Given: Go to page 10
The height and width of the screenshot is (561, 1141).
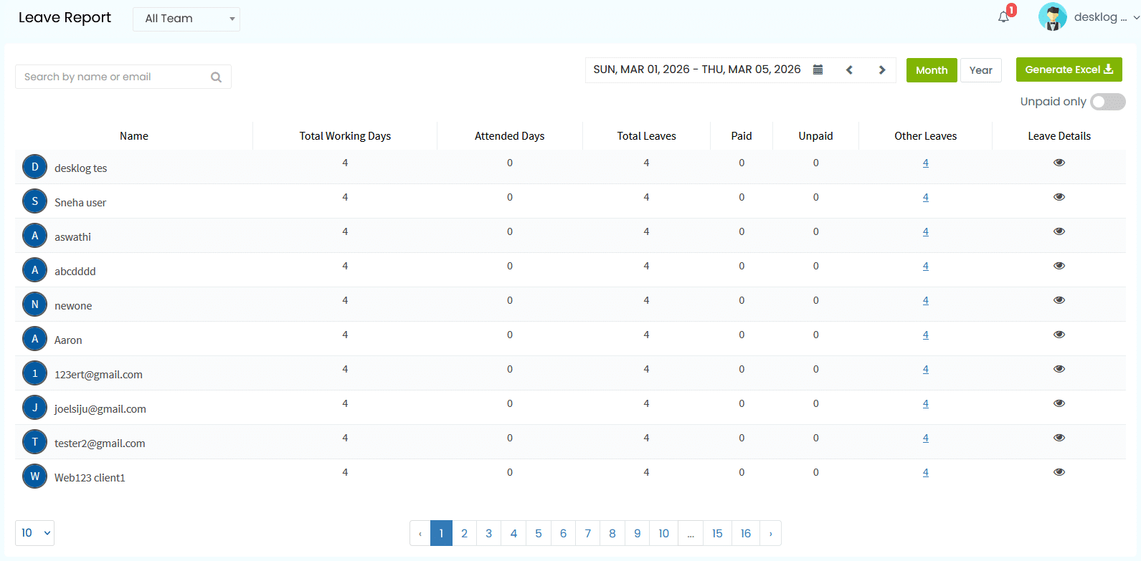Looking at the screenshot, I should tap(663, 533).
